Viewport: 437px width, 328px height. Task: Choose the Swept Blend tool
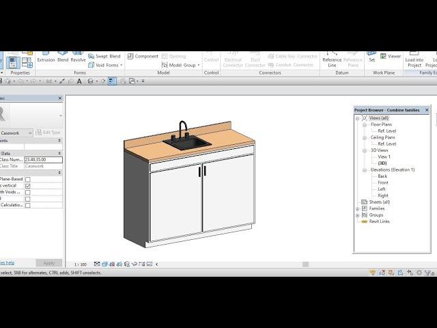[107, 57]
